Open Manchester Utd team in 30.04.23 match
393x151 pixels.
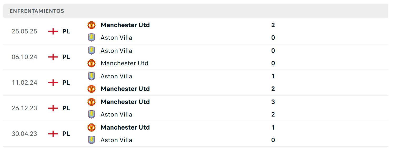click(x=125, y=127)
